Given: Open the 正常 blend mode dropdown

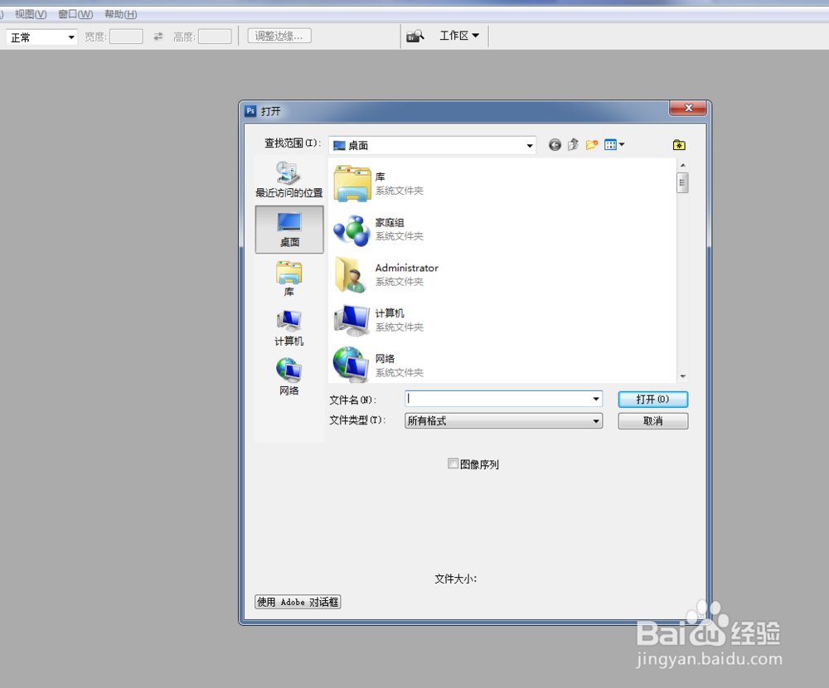Looking at the screenshot, I should (x=41, y=36).
